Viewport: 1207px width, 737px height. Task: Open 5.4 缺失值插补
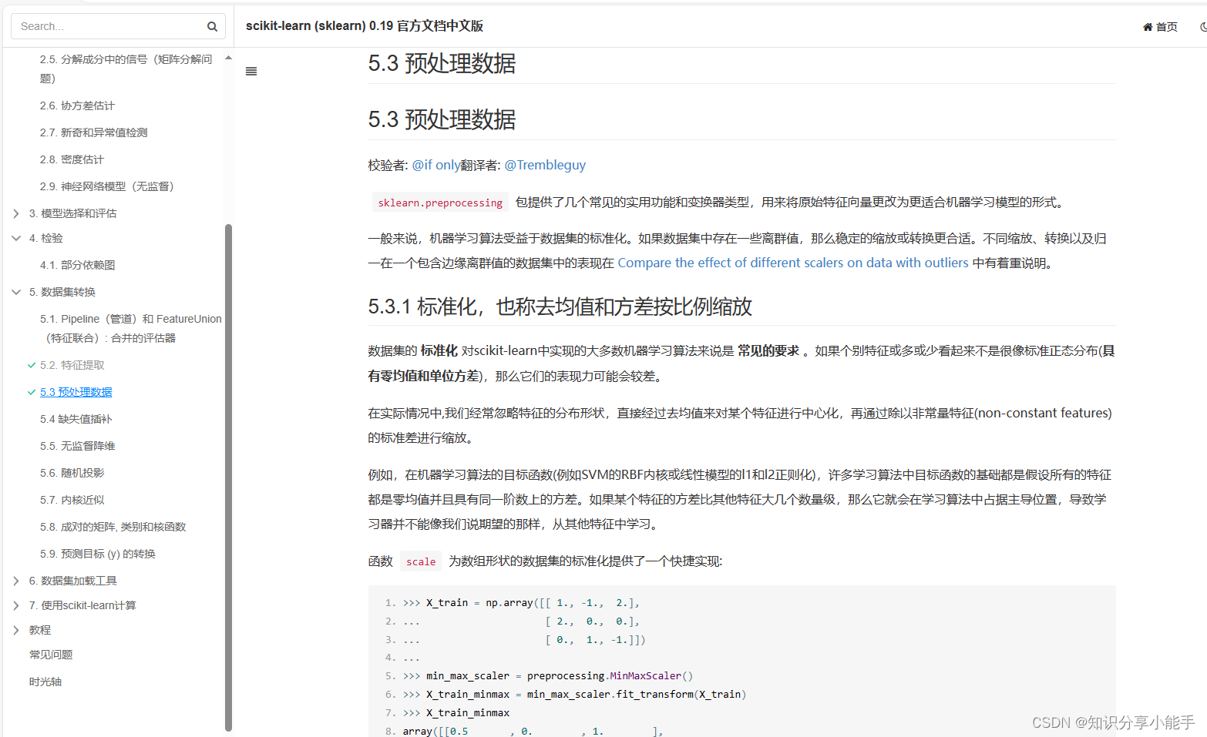pos(76,419)
